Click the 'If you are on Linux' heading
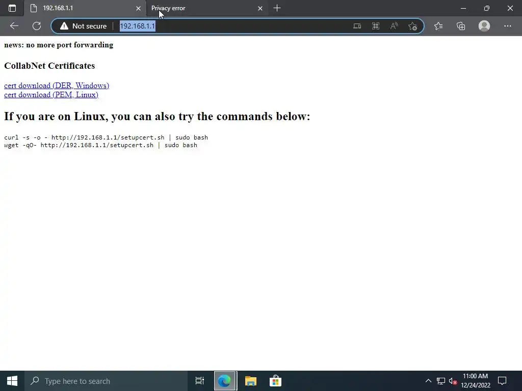The width and height of the screenshot is (522, 391). (157, 117)
